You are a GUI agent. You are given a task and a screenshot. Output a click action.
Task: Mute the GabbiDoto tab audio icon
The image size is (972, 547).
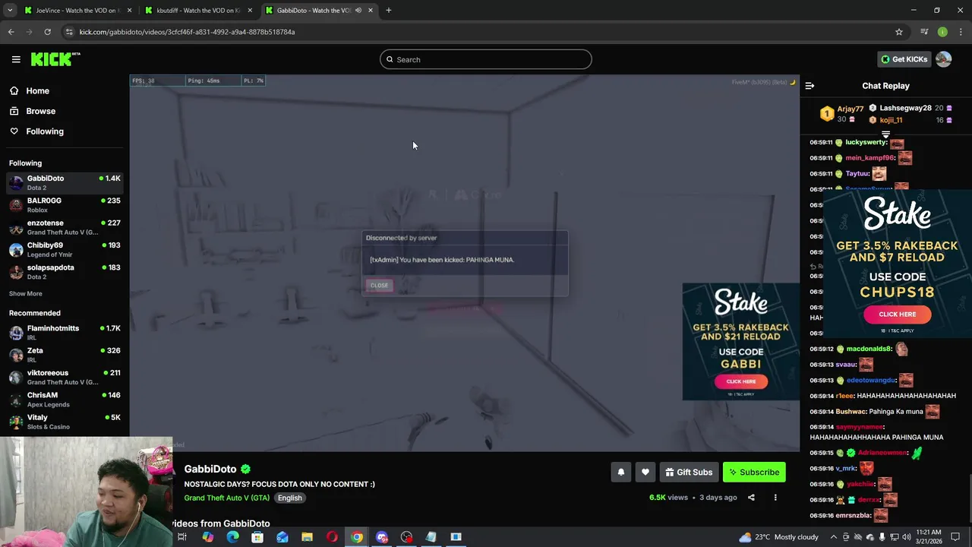coord(358,11)
